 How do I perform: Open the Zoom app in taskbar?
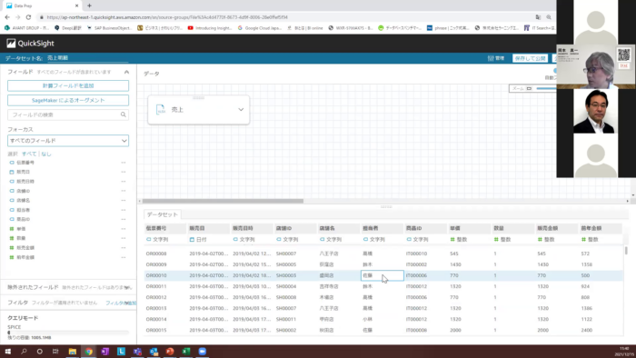[x=203, y=351]
